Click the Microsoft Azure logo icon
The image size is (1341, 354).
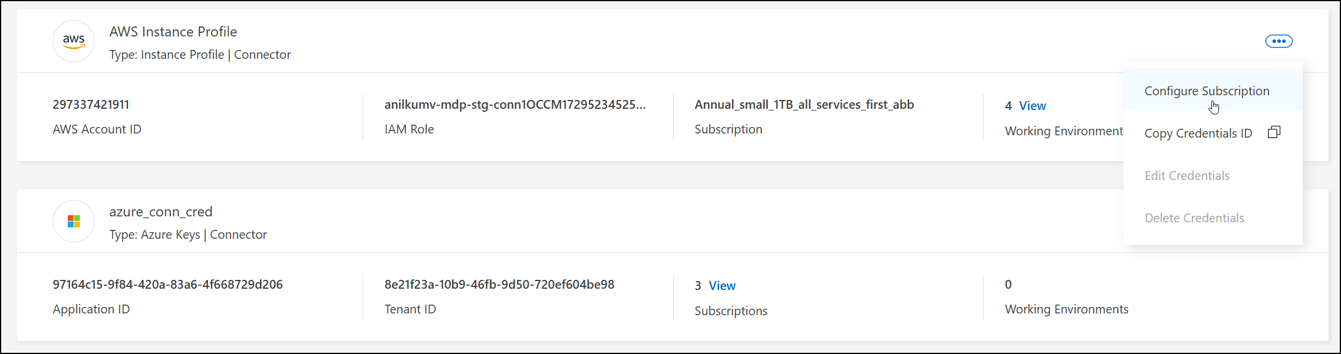[x=74, y=221]
